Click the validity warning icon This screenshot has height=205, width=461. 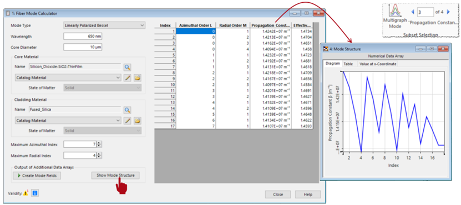26,193
